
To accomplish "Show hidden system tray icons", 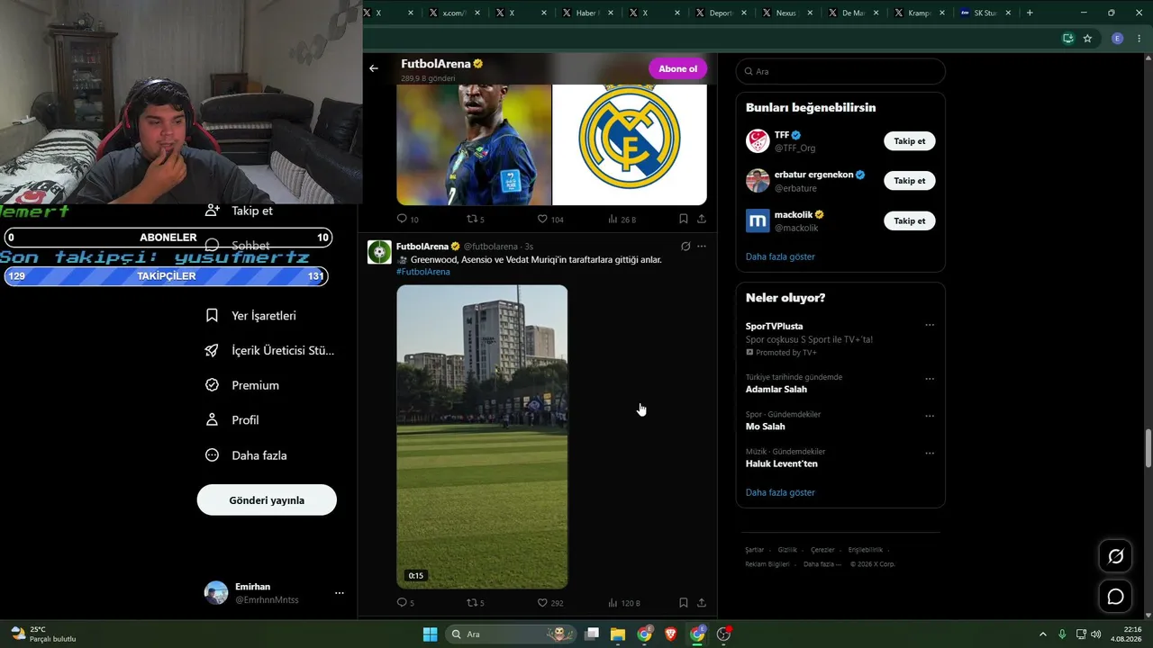I will tap(1043, 634).
